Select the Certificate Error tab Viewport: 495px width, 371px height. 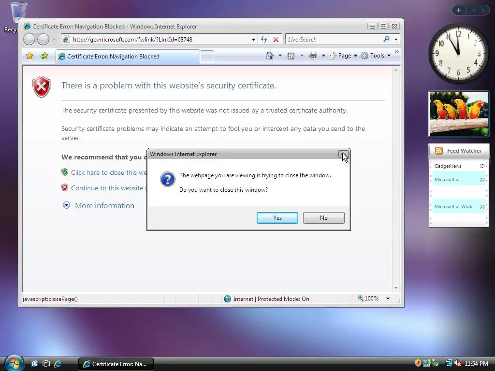tap(128, 57)
